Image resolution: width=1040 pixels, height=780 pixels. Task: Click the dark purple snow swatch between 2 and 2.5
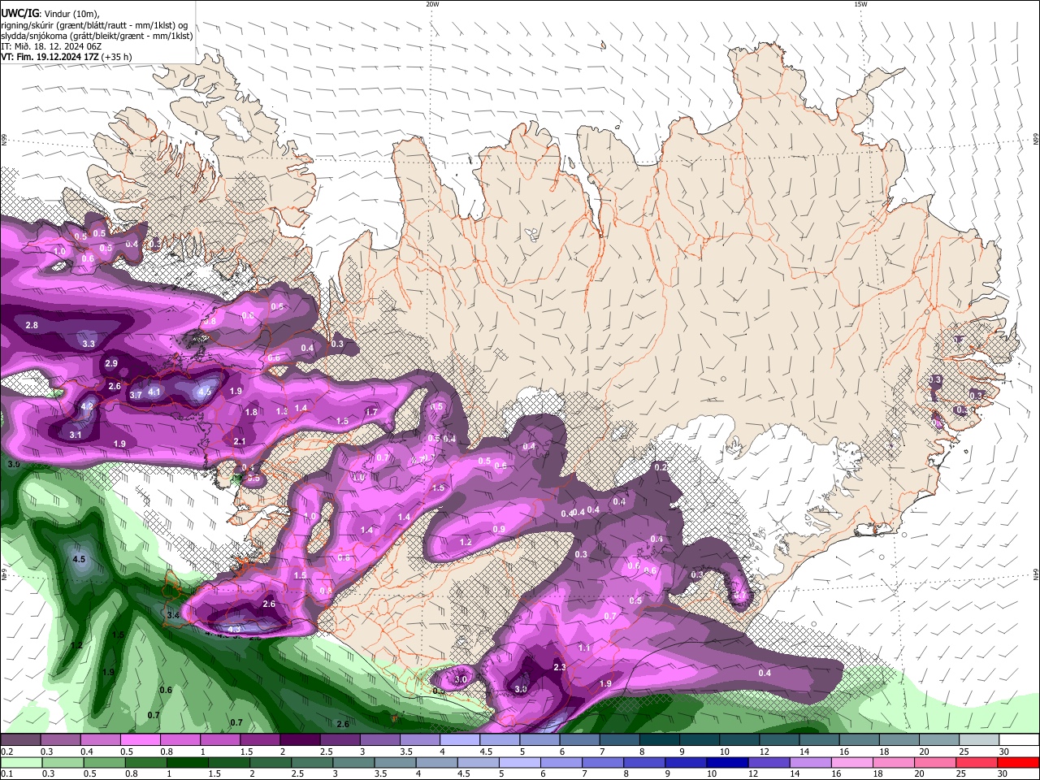point(300,740)
